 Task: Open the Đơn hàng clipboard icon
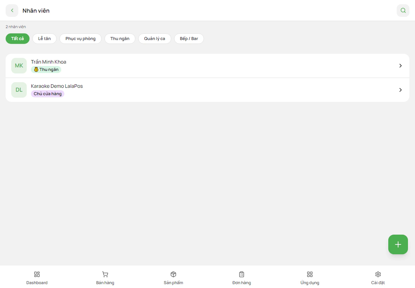242,274
